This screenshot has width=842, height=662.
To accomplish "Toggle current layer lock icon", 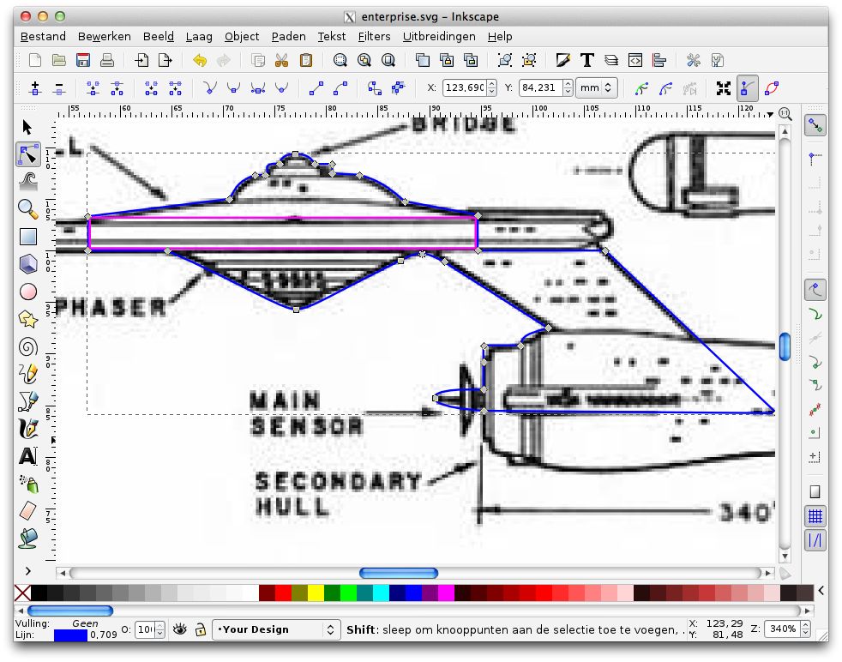I will coord(201,629).
